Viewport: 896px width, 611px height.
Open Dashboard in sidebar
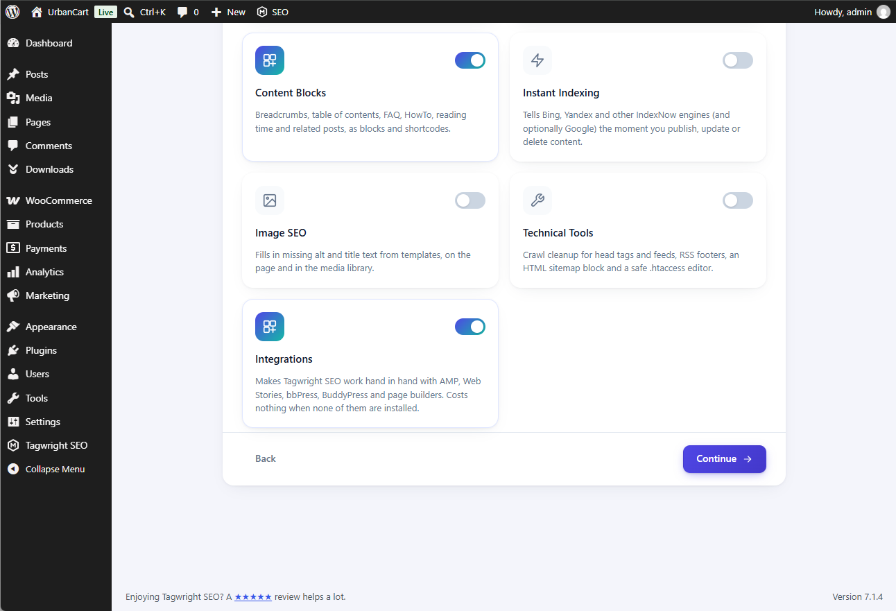point(55,43)
